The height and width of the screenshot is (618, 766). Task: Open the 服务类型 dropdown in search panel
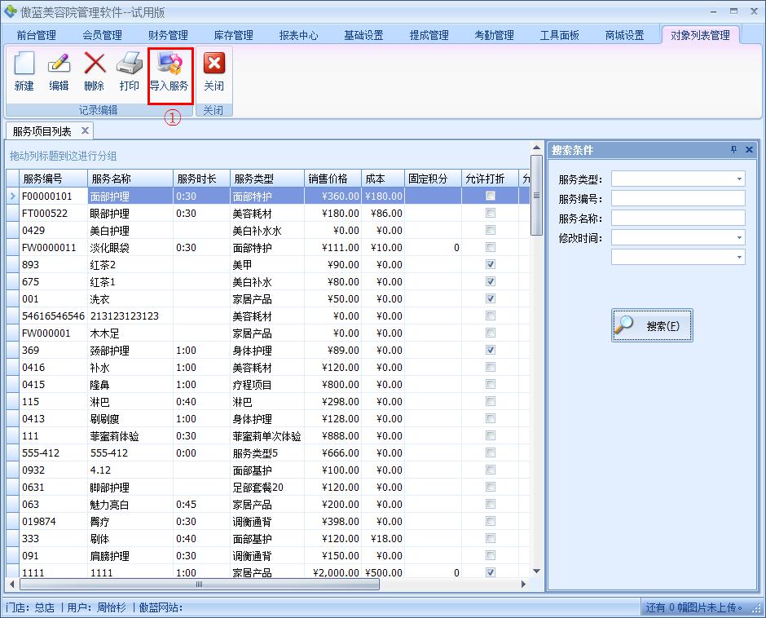(x=740, y=178)
